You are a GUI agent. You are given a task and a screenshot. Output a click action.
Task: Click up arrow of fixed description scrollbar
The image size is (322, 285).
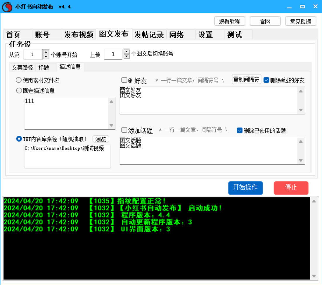tap(112, 102)
